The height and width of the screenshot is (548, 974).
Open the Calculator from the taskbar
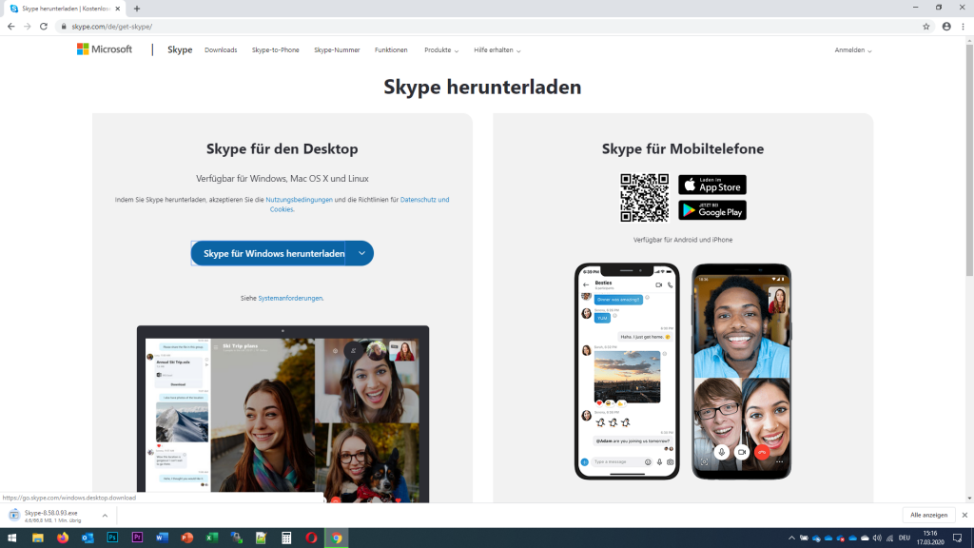coord(286,538)
